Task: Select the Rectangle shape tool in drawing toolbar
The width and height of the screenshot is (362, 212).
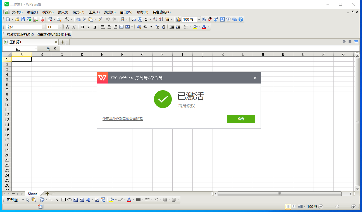Action: [x=63, y=200]
